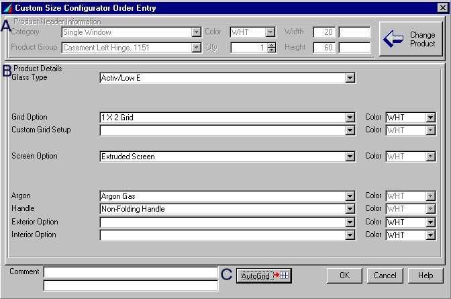Click the Glass Type label
The height and width of the screenshot is (299, 451).
pos(30,77)
